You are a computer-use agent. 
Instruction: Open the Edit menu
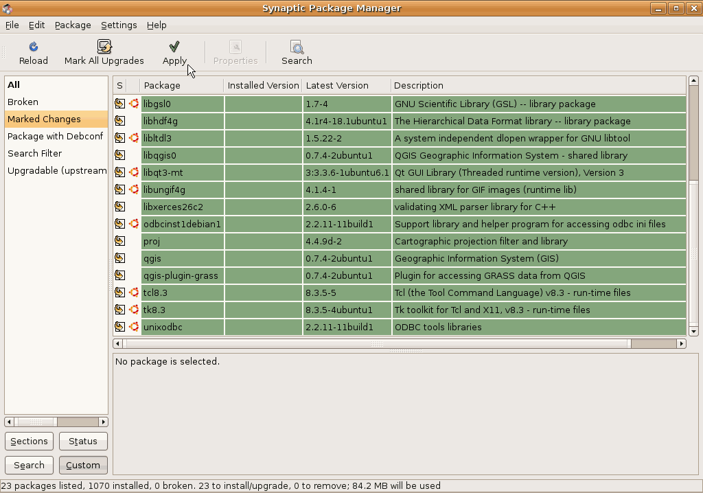tap(37, 25)
